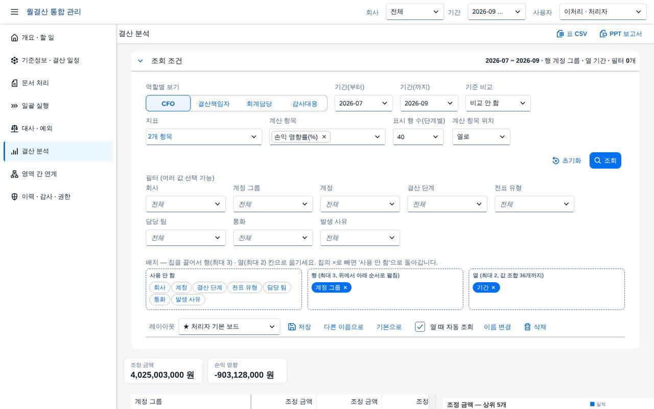Collapse the 조회 조건 panel
This screenshot has width=654, height=409.
click(140, 61)
